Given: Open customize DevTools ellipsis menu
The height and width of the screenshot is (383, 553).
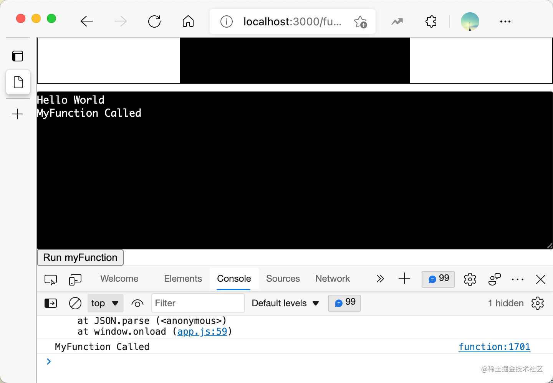Looking at the screenshot, I should click(518, 279).
